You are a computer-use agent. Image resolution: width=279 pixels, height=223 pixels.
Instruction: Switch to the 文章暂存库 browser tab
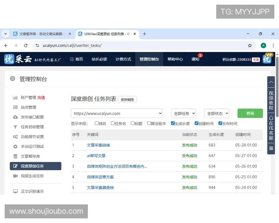coord(42,34)
